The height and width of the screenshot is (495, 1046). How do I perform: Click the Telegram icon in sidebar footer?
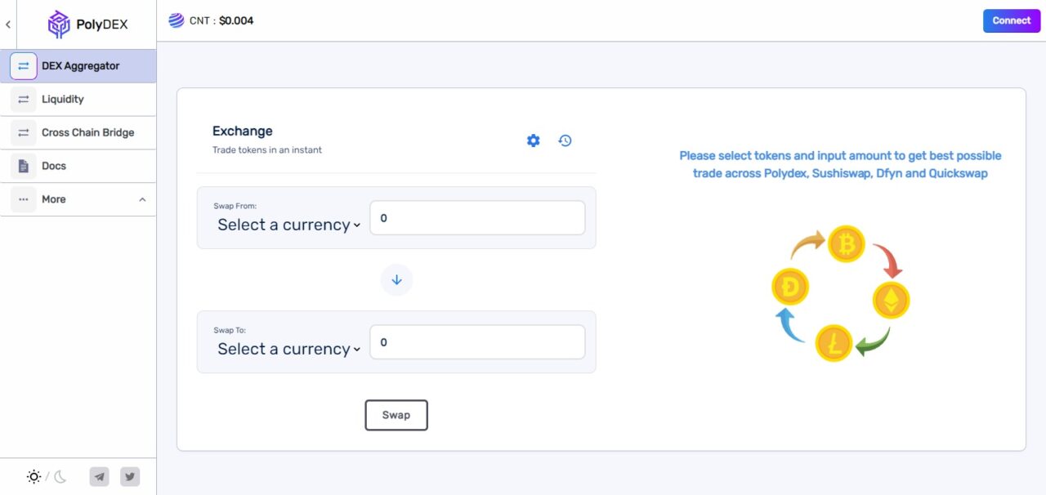(100, 476)
